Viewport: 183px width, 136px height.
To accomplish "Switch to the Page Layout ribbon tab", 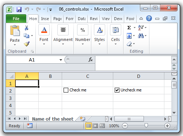I will (57, 19).
